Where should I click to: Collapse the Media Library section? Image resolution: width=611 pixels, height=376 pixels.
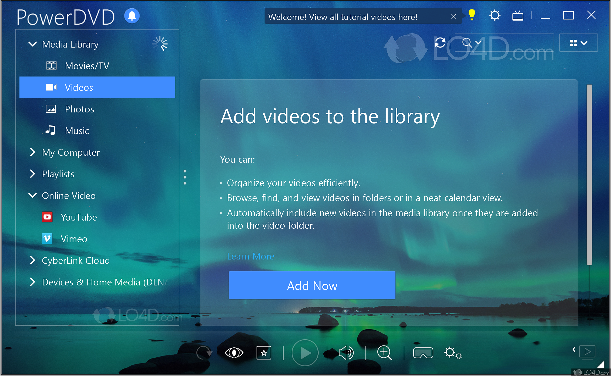coord(33,44)
